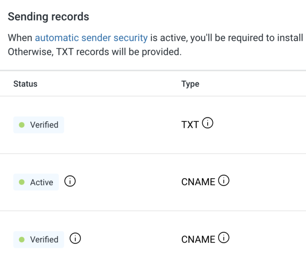Image resolution: width=306 pixels, height=261 pixels.
Task: Select the Verified badge in the TXT row
Action: point(39,125)
